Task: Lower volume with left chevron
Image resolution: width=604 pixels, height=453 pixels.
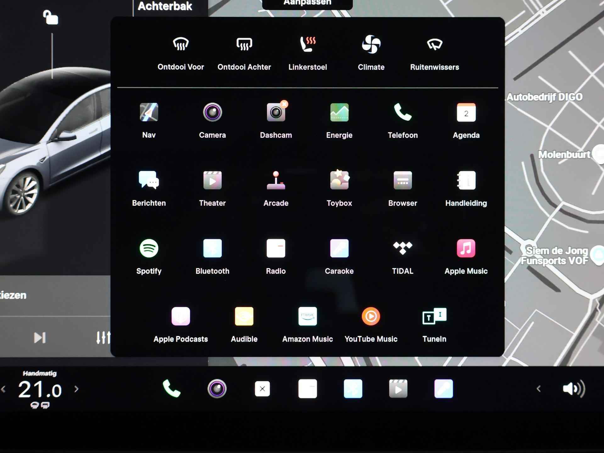Action: 539,389
